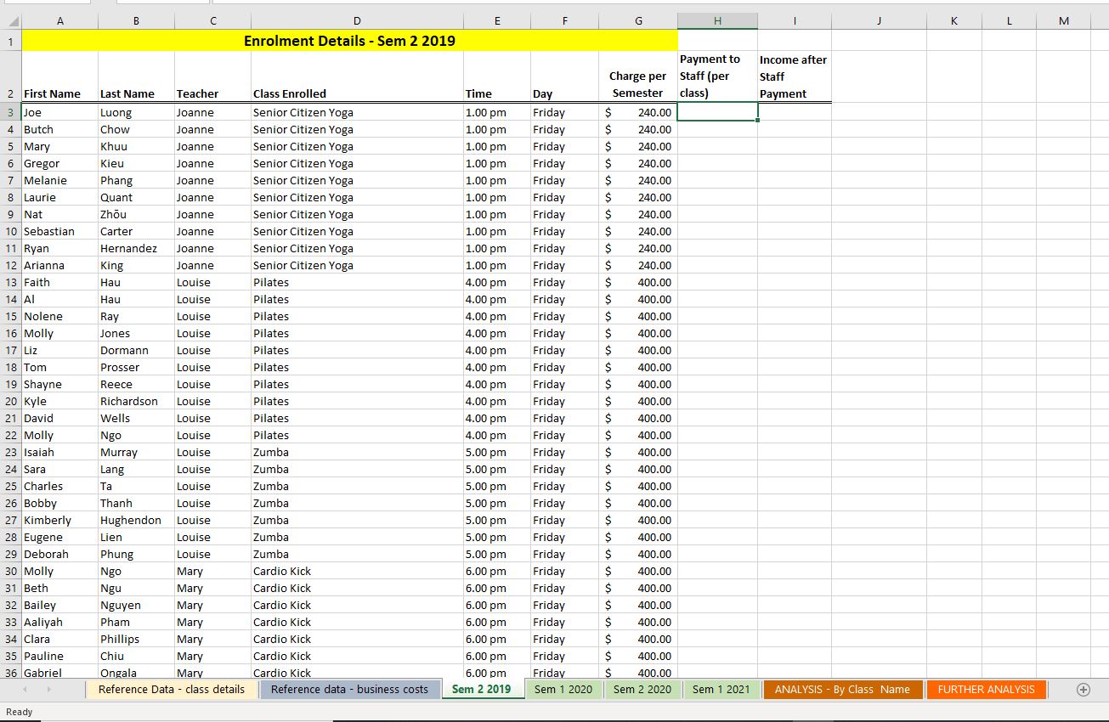Click the Select All corner triangle
The image size is (1109, 722).
pos(11,21)
